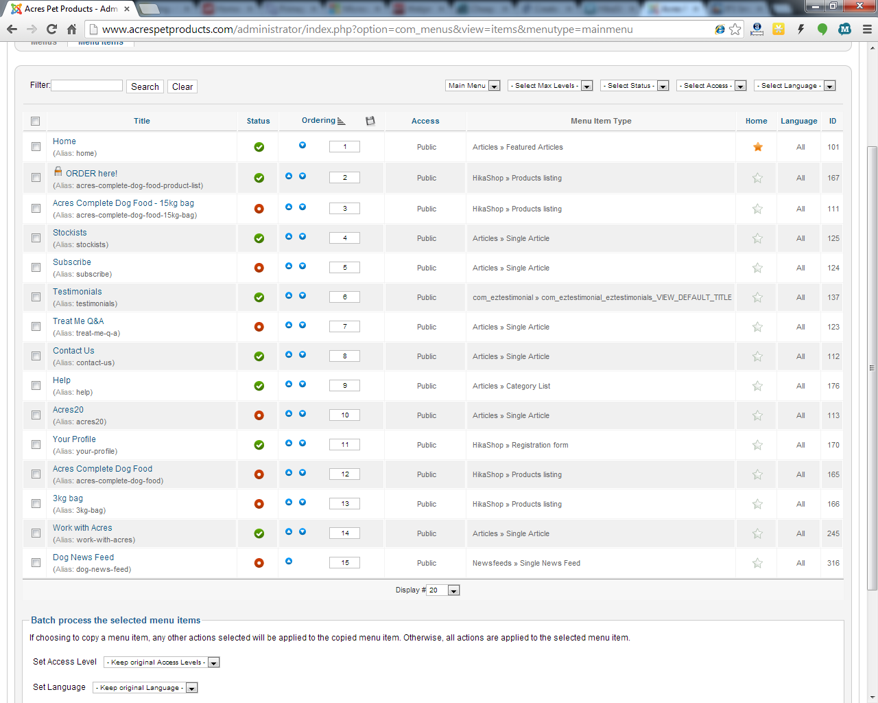Open Keep original Language dropdown
The image size is (878, 703).
145,688
